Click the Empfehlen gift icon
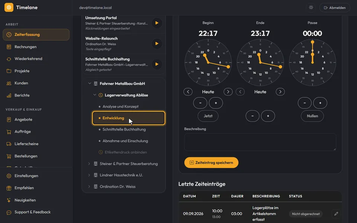This screenshot has width=357, height=223. (x=9, y=188)
